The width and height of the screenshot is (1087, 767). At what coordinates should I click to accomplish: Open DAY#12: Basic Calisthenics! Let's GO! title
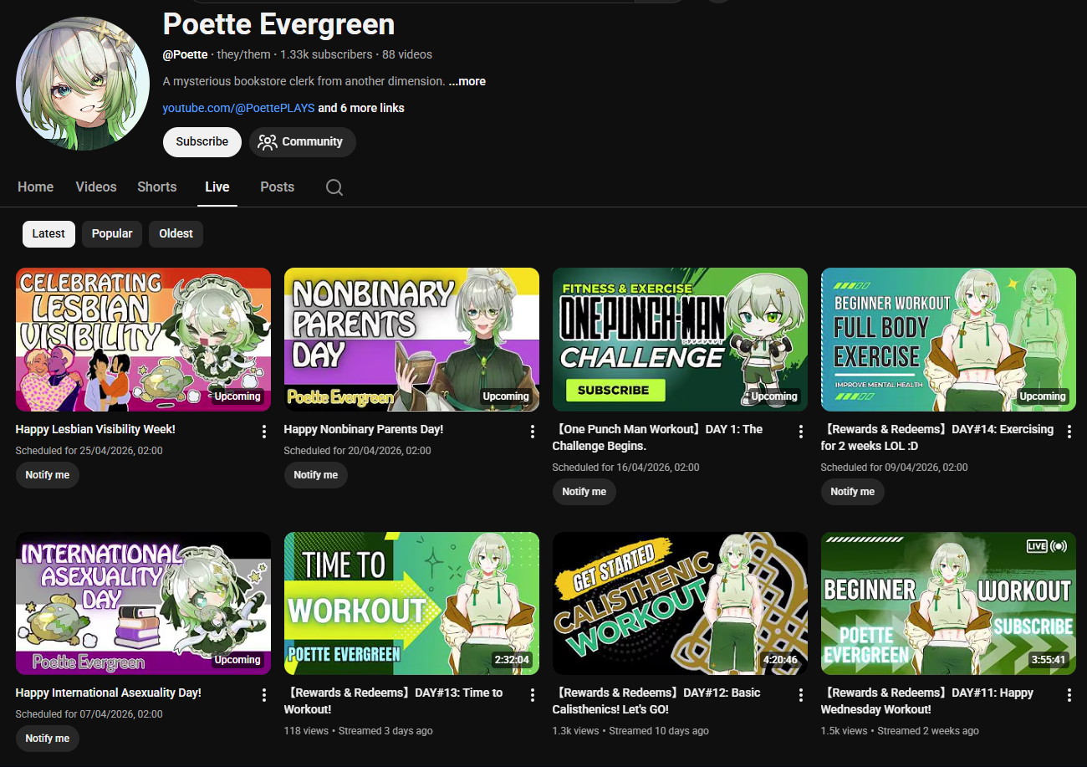(x=657, y=701)
